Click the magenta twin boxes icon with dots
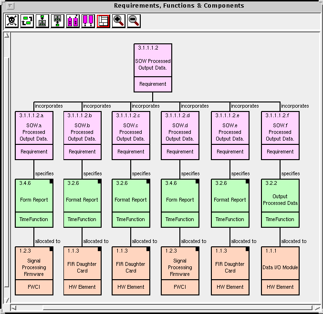 click(73, 21)
